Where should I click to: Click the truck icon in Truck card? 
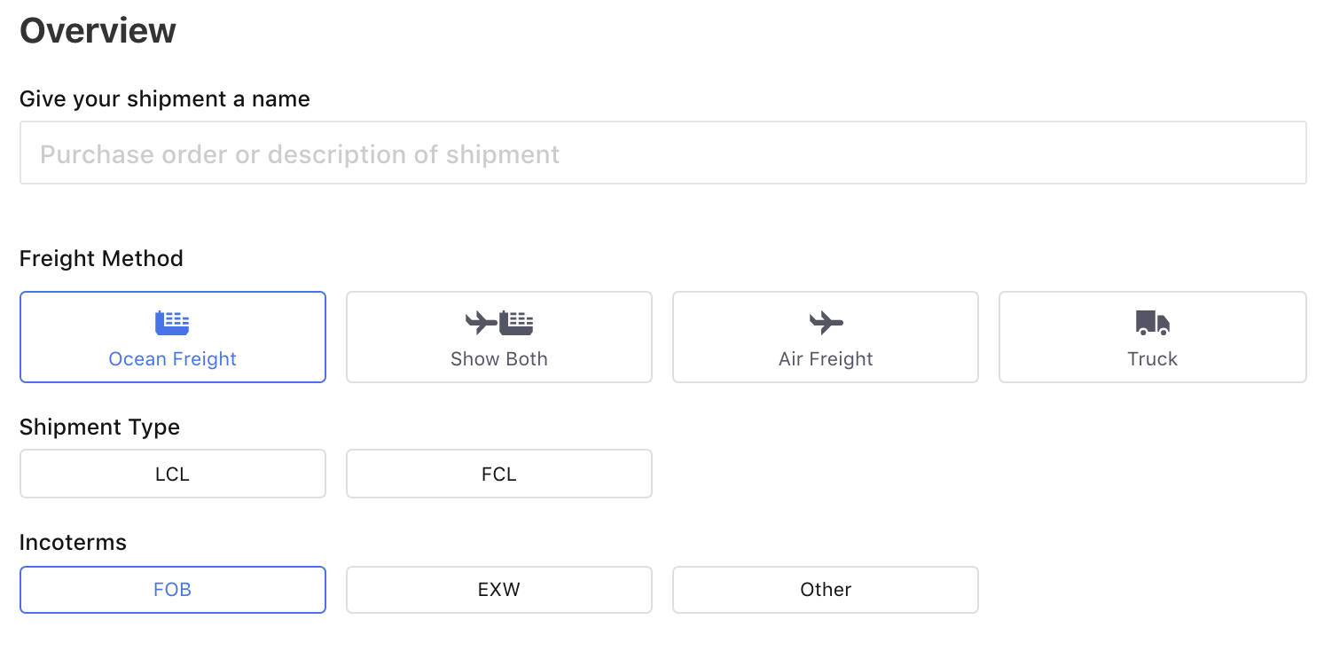1152,322
